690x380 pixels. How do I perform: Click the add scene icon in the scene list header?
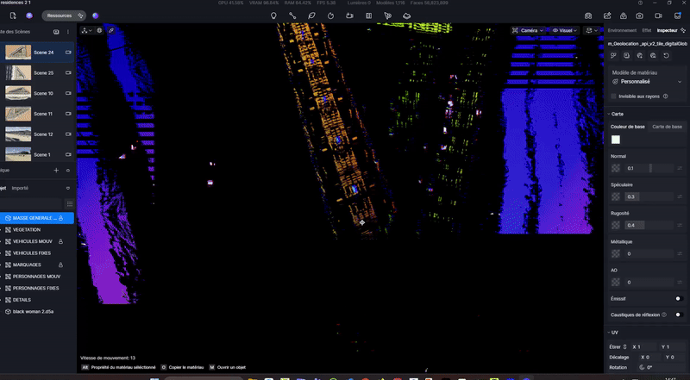[x=56, y=32]
